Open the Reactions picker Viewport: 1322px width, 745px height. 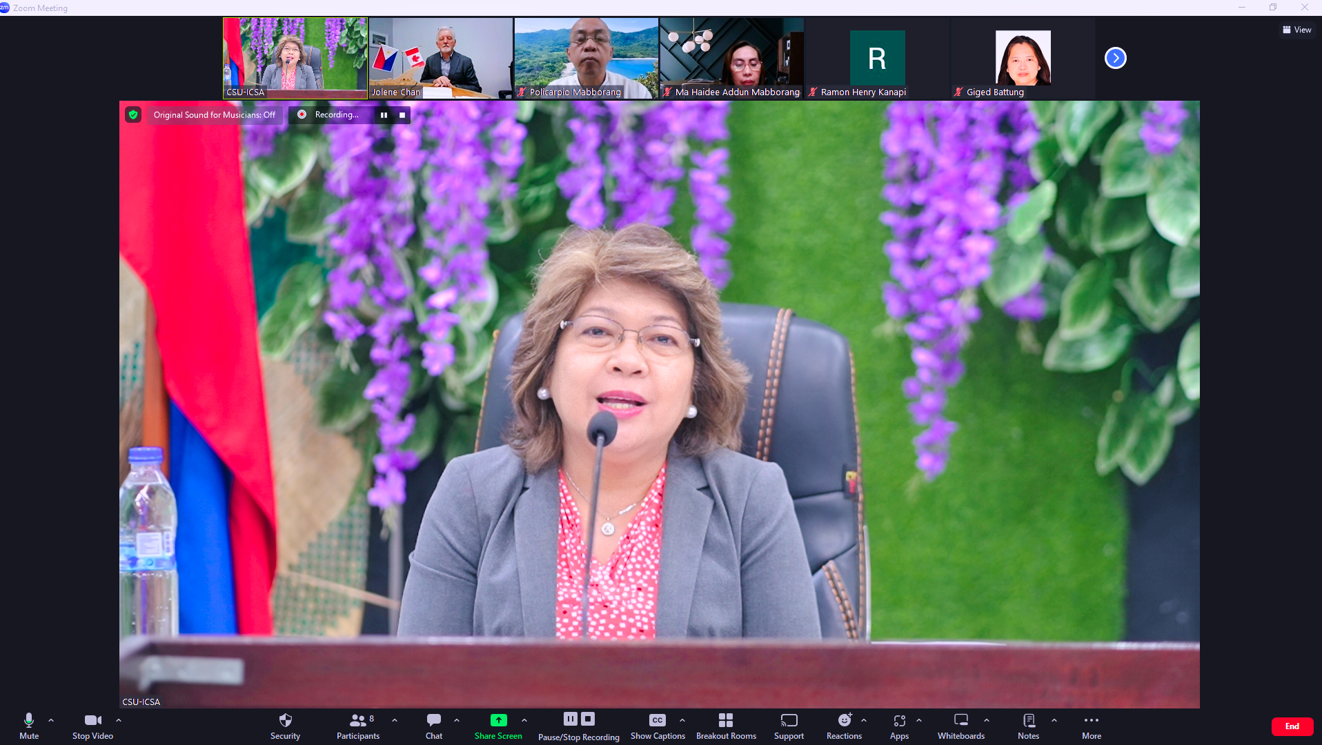[844, 726]
